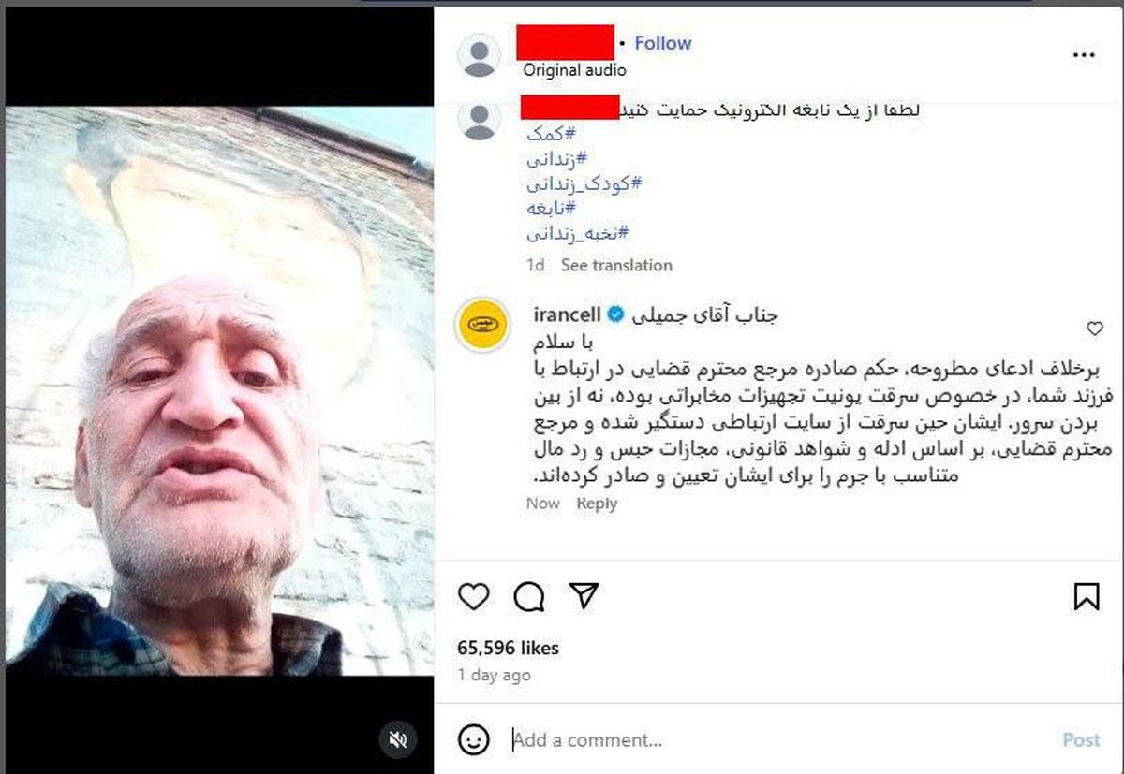Reply to the irancell comment
The height and width of the screenshot is (774, 1124).
pyautogui.click(x=597, y=504)
